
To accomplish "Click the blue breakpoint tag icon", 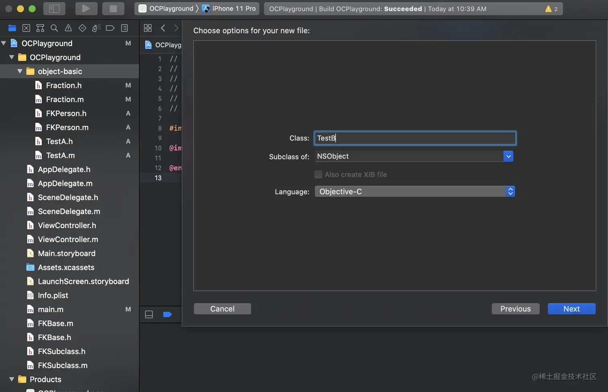I will click(168, 314).
